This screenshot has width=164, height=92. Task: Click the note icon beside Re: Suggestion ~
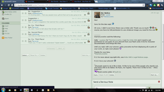pyautogui.click(x=88, y=14)
